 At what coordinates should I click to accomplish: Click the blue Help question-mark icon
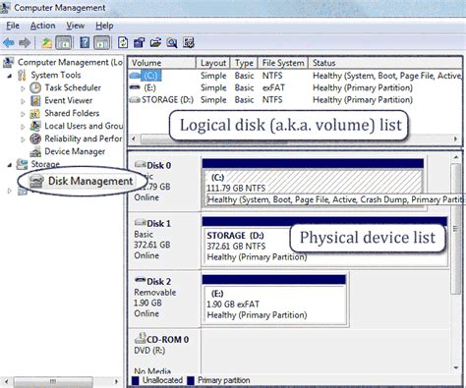pyautogui.click(x=85, y=42)
